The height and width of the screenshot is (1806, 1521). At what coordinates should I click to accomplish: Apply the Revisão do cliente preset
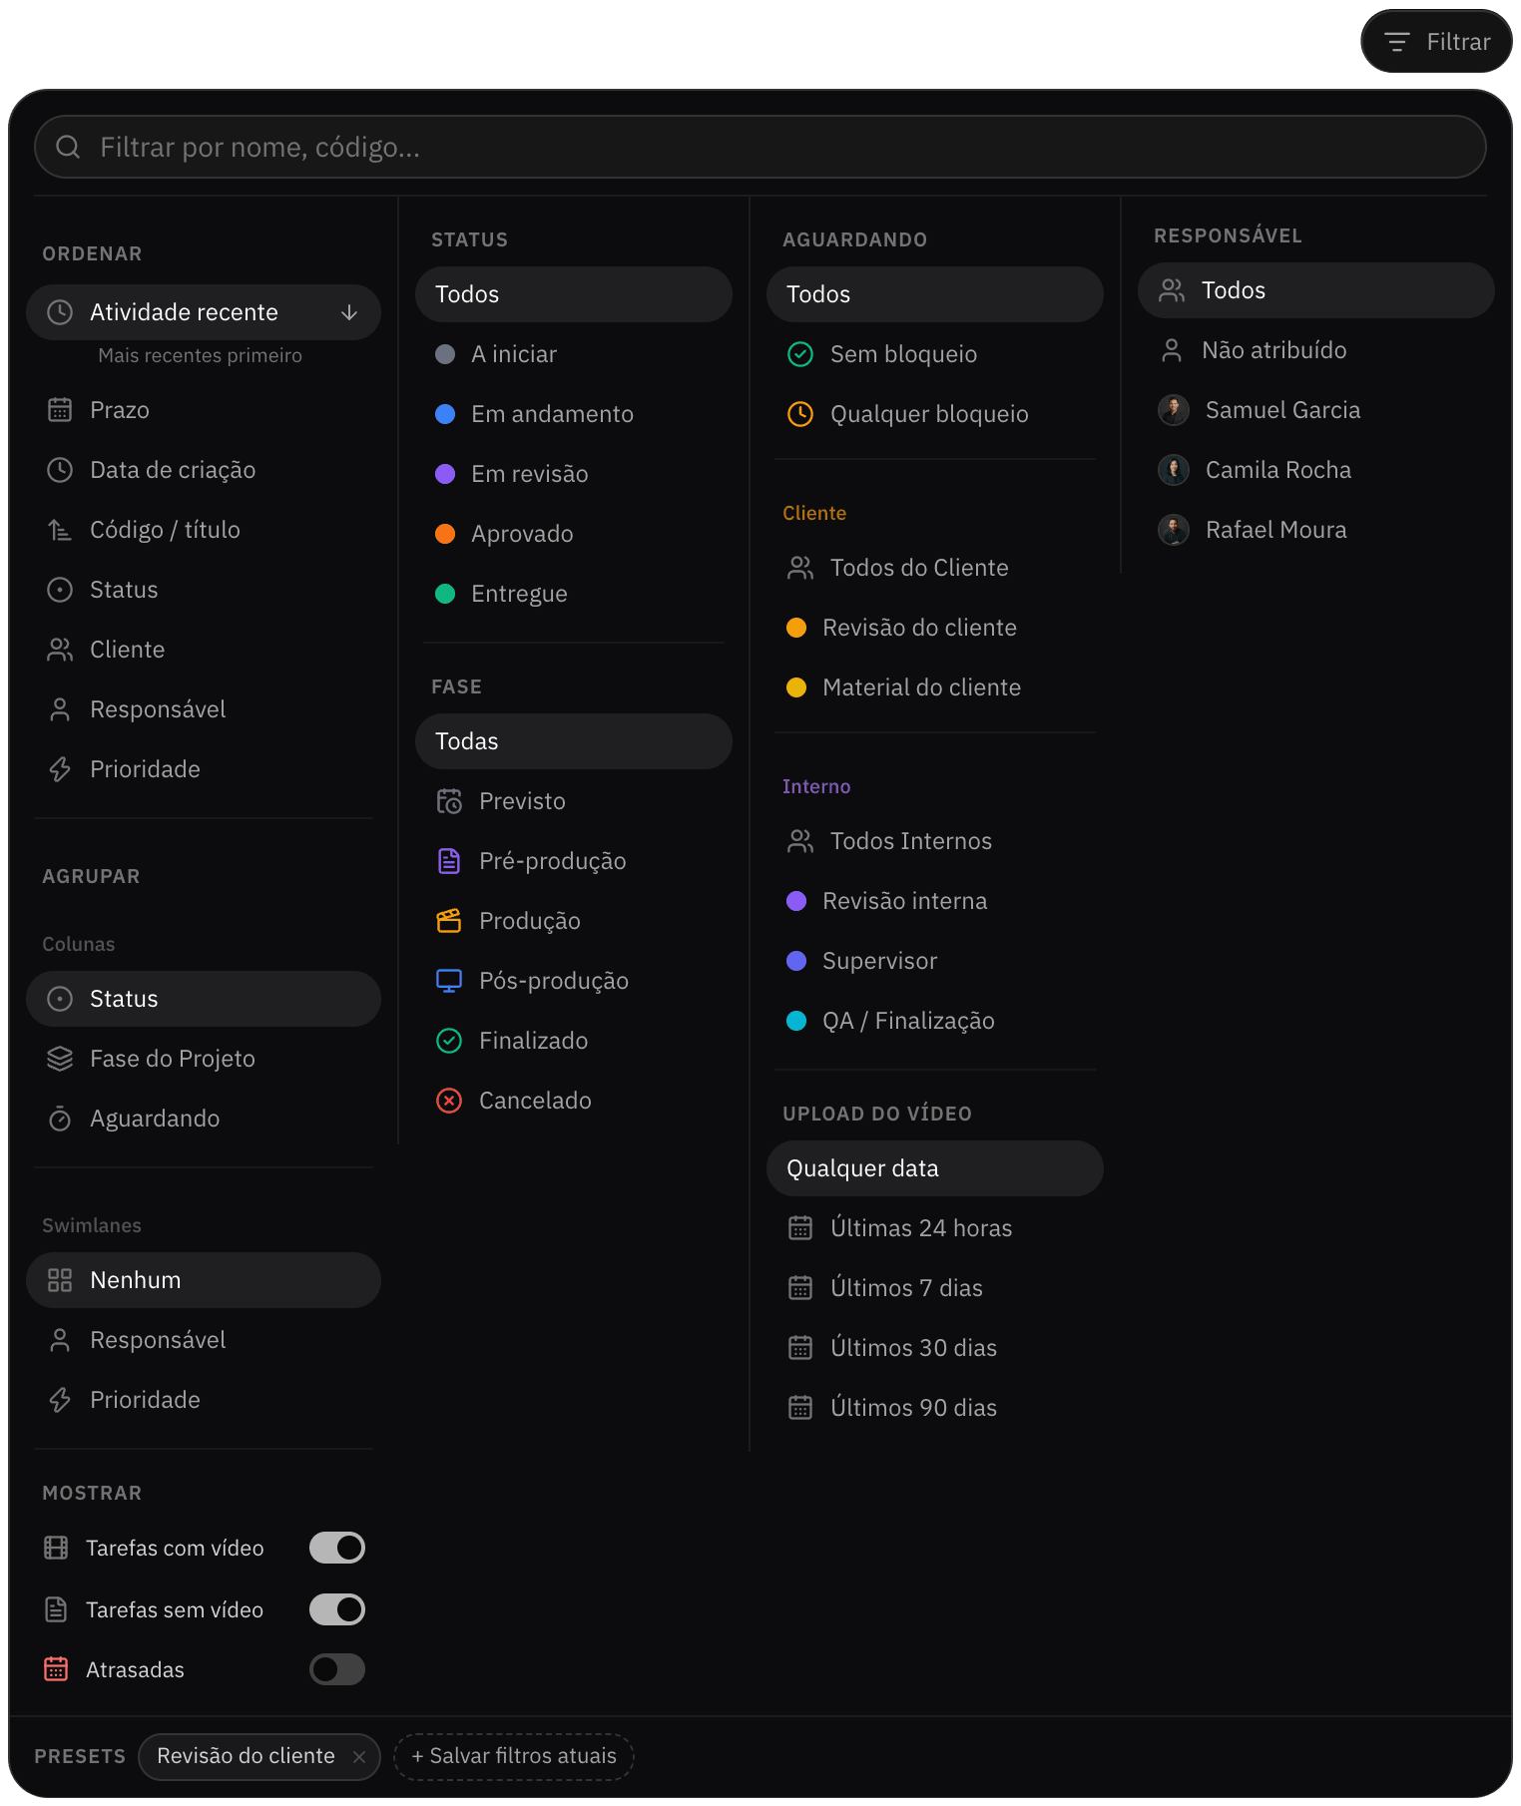(246, 1756)
